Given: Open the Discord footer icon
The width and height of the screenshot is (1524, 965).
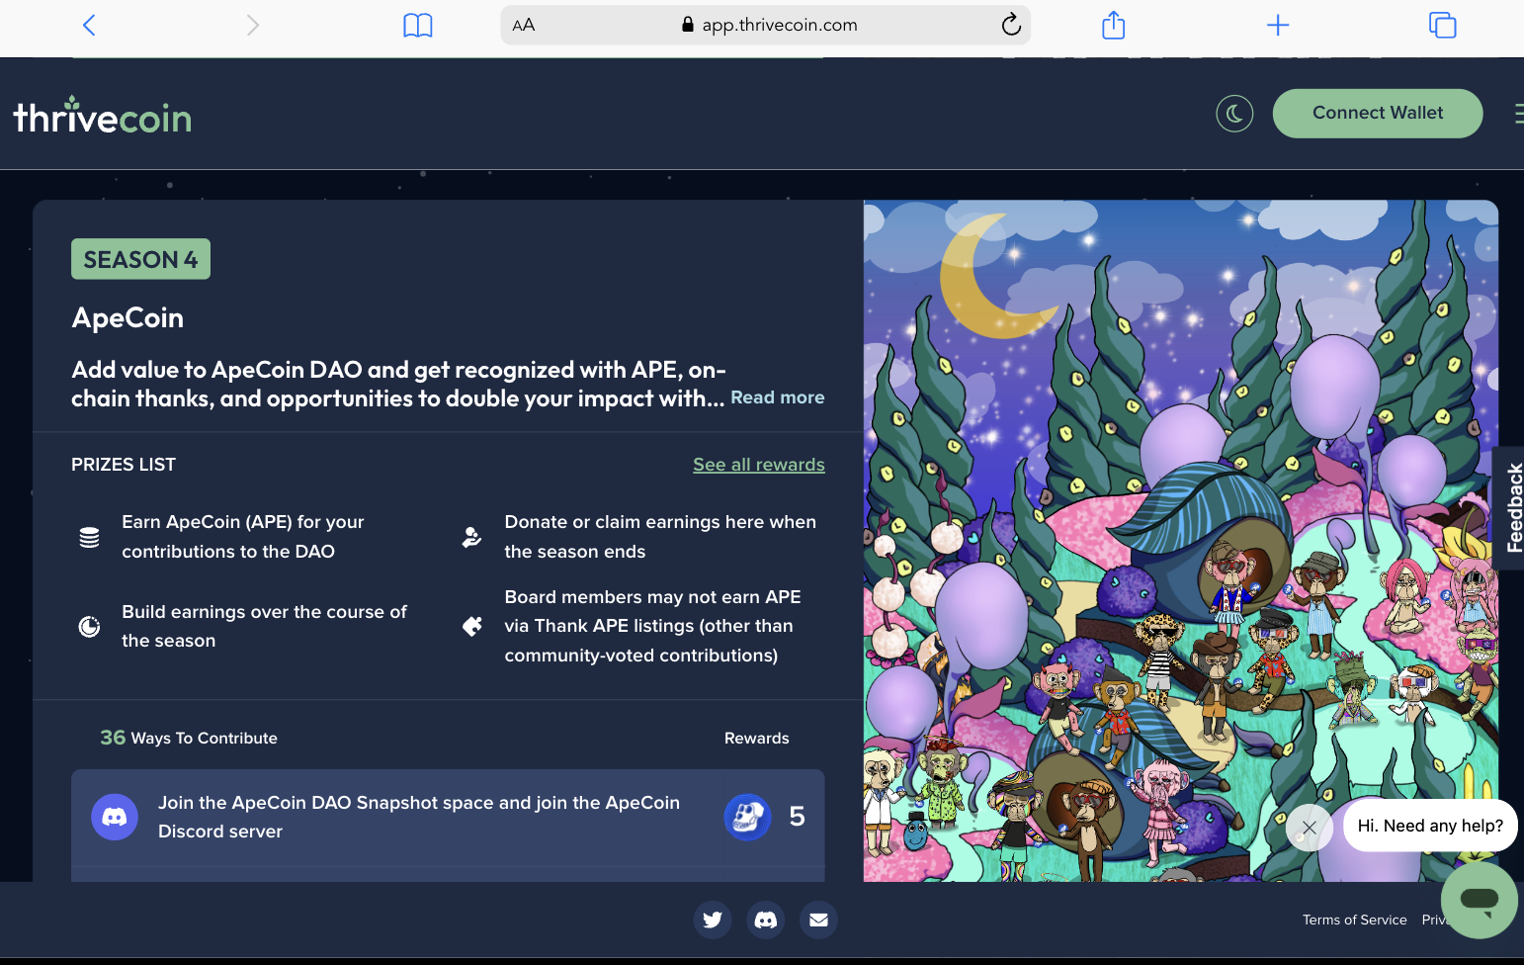Looking at the screenshot, I should [x=766, y=920].
